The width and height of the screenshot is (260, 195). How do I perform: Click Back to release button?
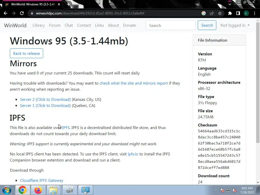point(26,53)
